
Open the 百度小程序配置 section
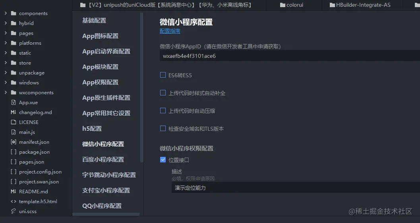tap(103, 160)
